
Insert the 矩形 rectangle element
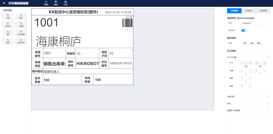point(8,33)
